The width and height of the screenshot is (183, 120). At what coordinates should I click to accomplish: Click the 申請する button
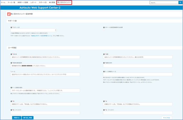click(16, 118)
